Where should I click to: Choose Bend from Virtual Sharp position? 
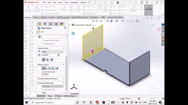coord(53,68)
